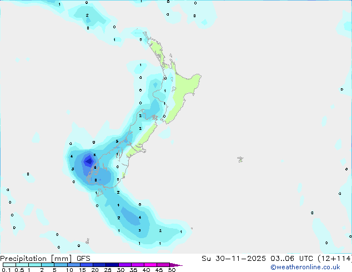Image resolution: width=352 pixels, height=272 pixels.
Task: Click the 'GFS' model label
Action: tap(83, 259)
